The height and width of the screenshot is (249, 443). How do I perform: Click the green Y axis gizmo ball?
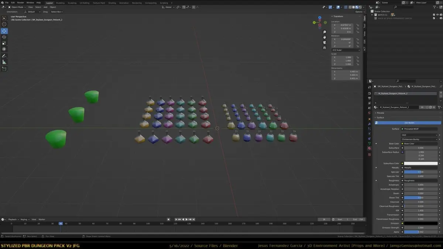tap(314, 22)
